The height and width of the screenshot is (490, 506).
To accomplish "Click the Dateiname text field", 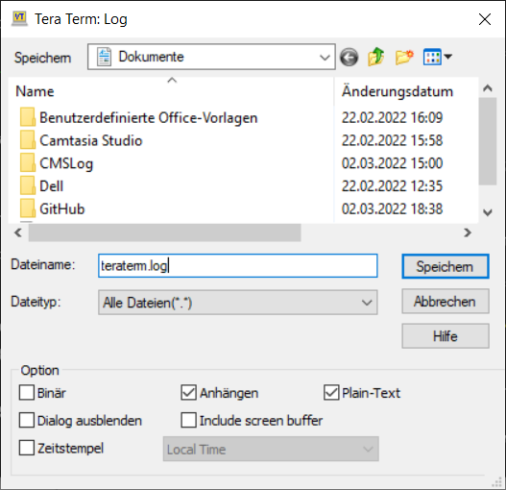I will (238, 266).
